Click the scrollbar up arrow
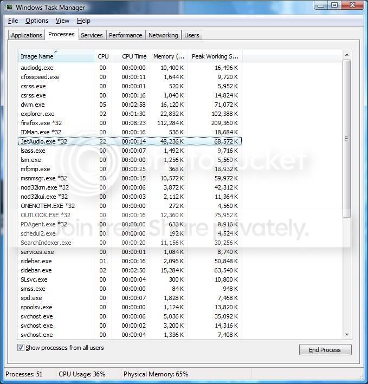 [347, 55]
